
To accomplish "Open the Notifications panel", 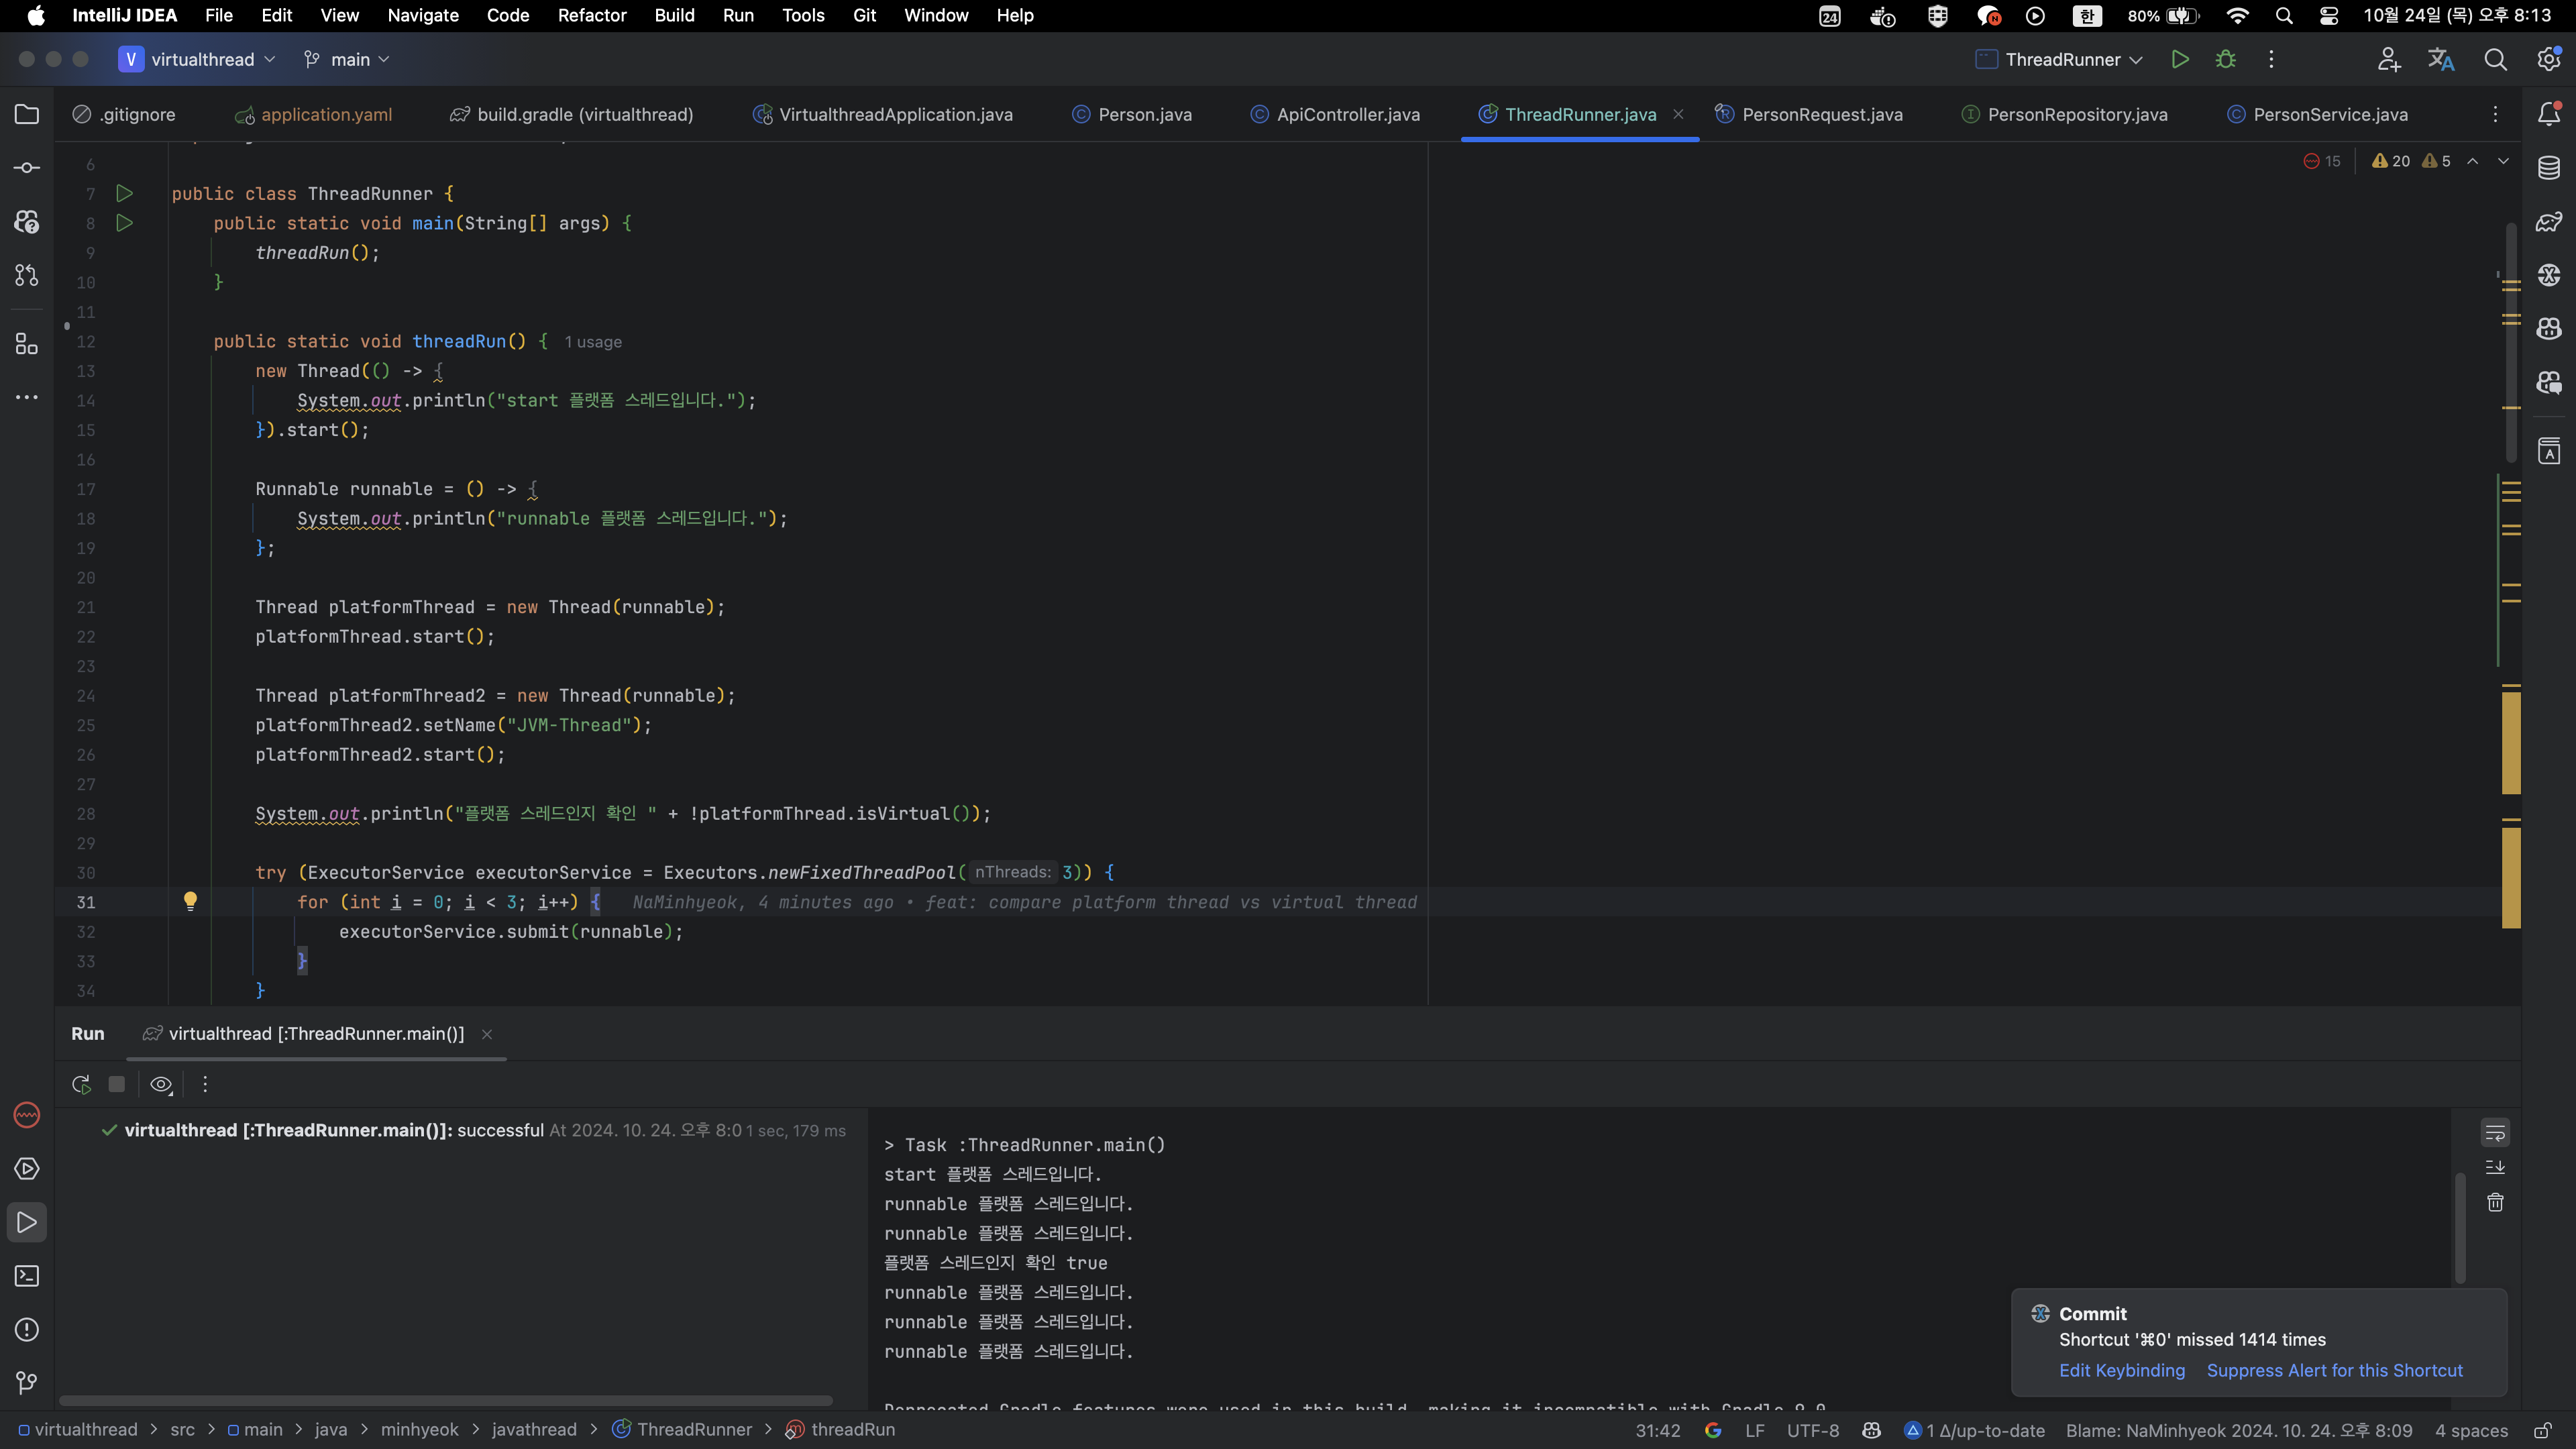I will click(2549, 115).
